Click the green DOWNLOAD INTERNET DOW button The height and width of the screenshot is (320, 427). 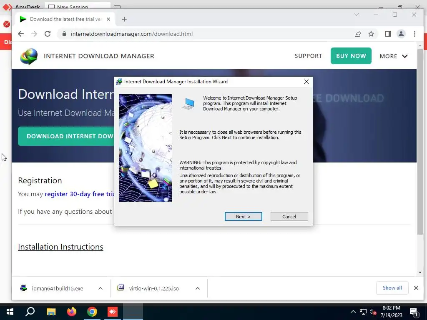tap(66, 136)
